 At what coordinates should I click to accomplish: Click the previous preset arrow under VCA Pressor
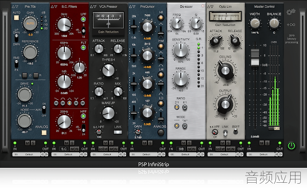click(x=120, y=154)
